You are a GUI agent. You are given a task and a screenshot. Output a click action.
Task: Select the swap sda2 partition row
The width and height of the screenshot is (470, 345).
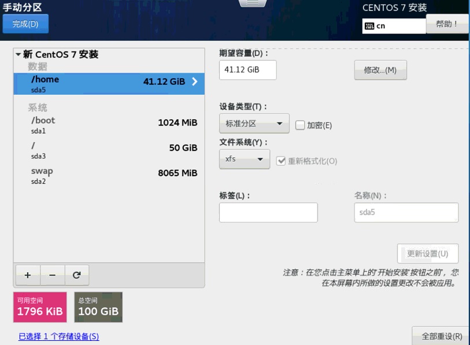click(x=109, y=175)
